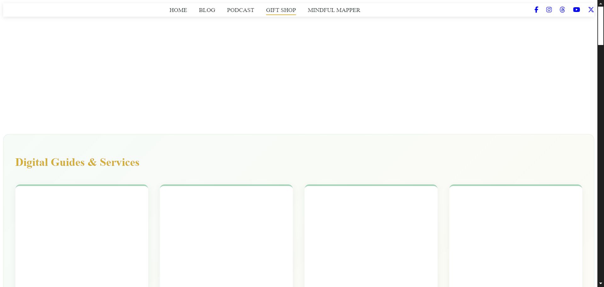This screenshot has width=604, height=287.
Task: Select the first Digital Guides card
Action: [82, 236]
